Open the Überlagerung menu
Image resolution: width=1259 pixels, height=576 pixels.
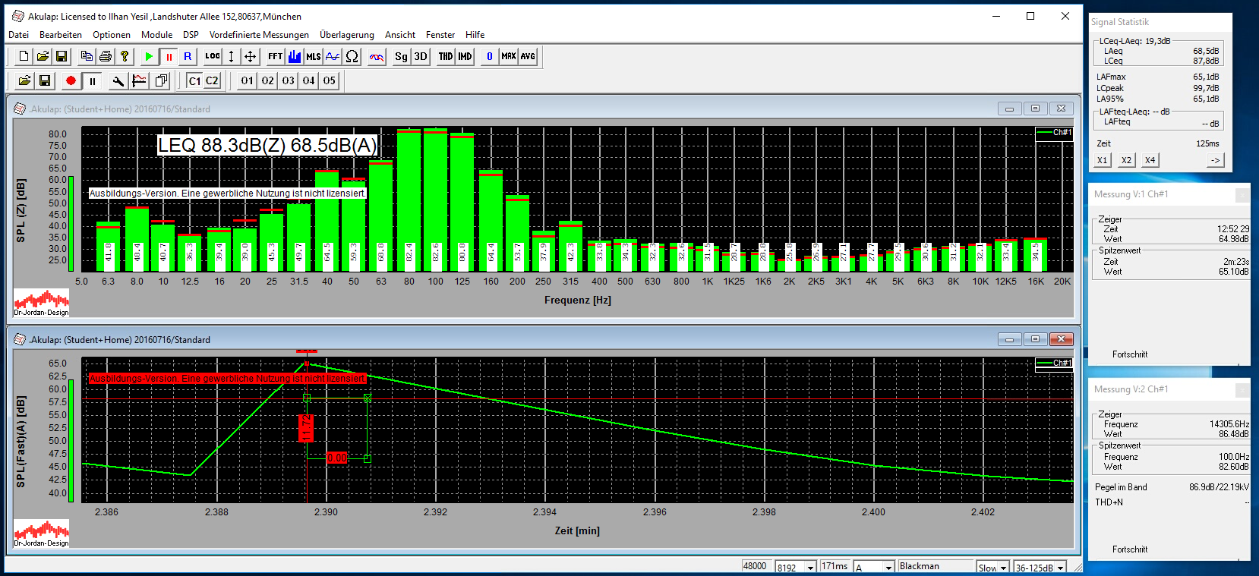click(x=347, y=35)
